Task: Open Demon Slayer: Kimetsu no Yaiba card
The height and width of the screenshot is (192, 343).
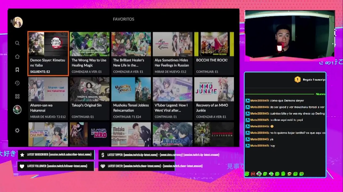Action: tap(48, 54)
